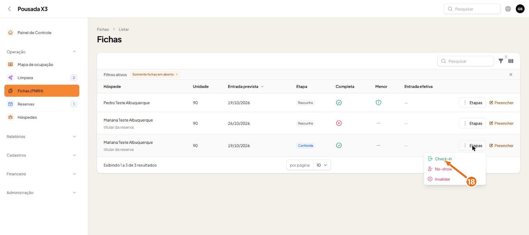Click the date 26/10/2026
529x235 pixels.
pyautogui.click(x=239, y=123)
